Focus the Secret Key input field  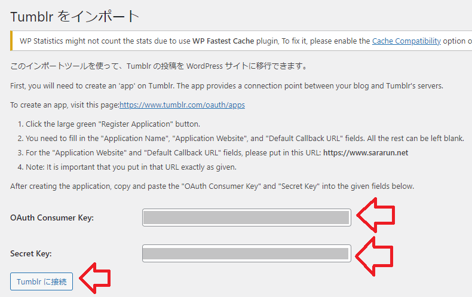click(247, 253)
